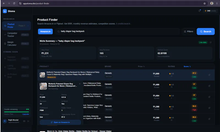Click the notification bell icon

200,11
